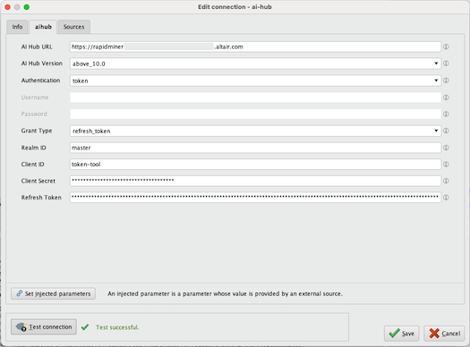
Task: Switch to the Info tab
Action: [x=17, y=27]
